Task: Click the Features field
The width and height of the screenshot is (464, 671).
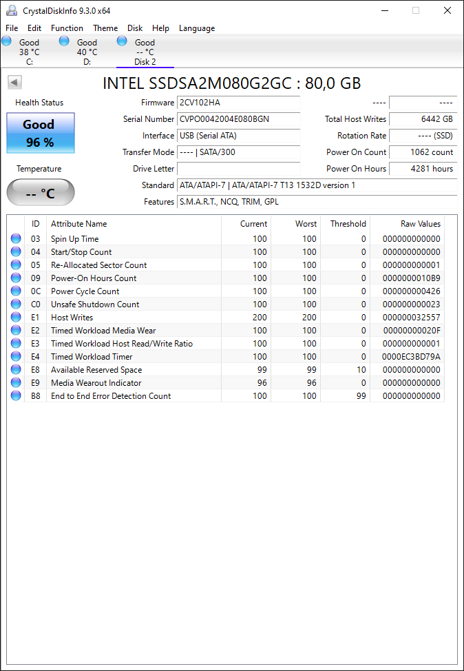Action: (x=317, y=202)
